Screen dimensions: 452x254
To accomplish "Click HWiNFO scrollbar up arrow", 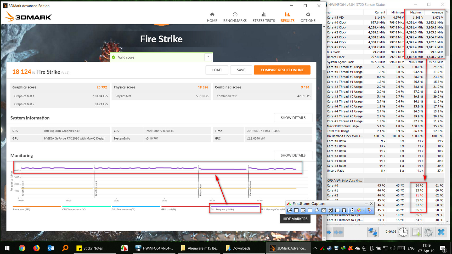I will pyautogui.click(x=447, y=12).
